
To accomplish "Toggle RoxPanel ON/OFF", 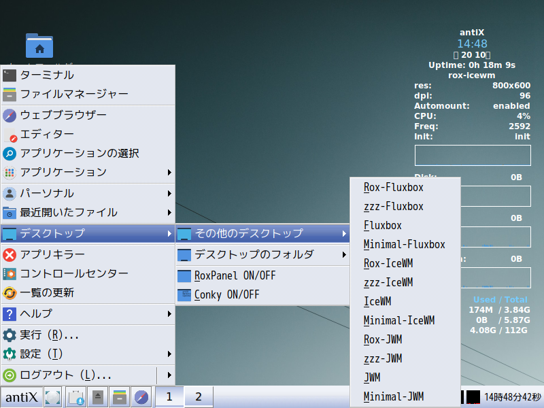I will pyautogui.click(x=262, y=276).
